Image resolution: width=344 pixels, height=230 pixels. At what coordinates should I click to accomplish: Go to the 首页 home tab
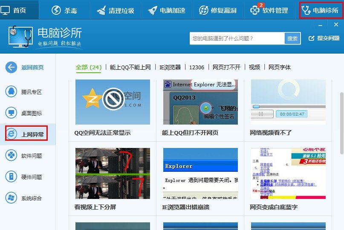tap(19, 10)
